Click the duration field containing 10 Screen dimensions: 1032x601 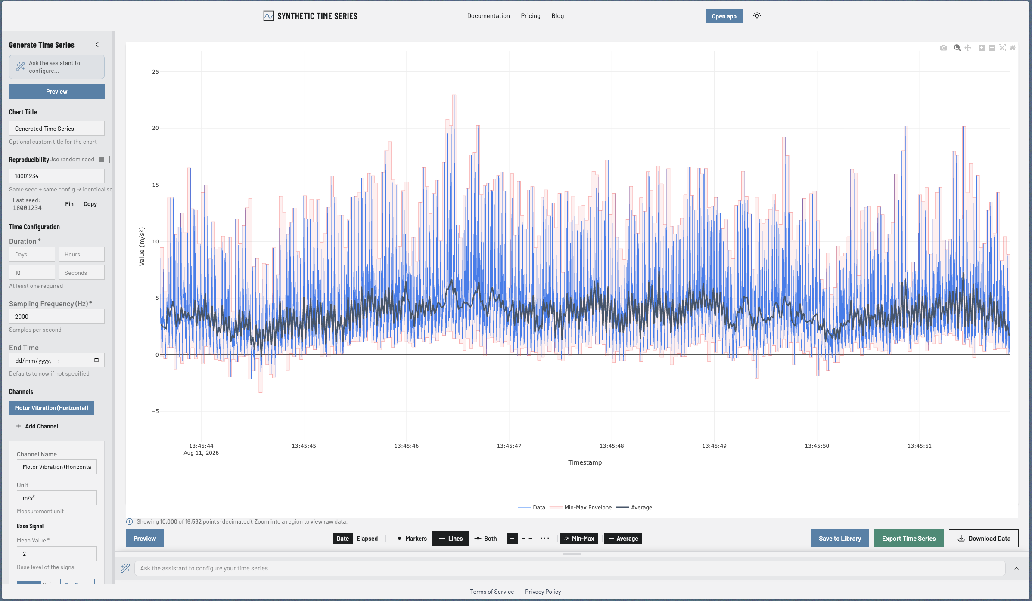pyautogui.click(x=32, y=273)
